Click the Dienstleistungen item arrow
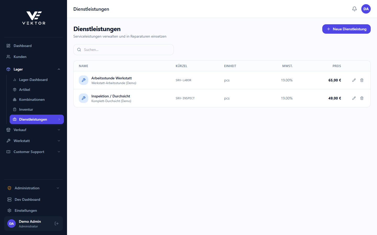The image size is (377, 235). click(x=59, y=119)
